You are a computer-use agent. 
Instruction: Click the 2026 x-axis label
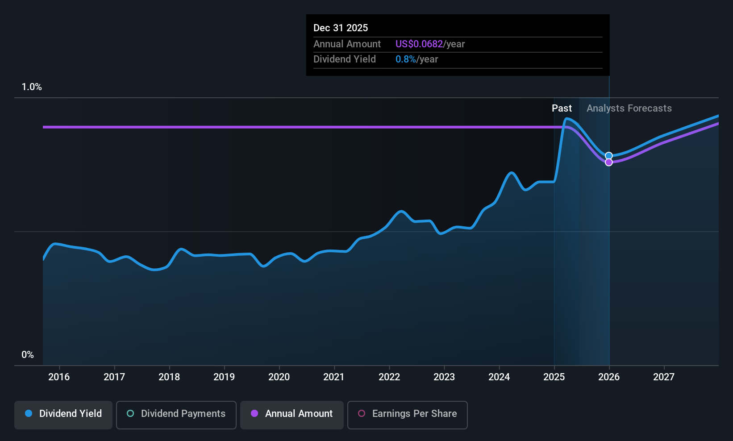[x=609, y=377]
